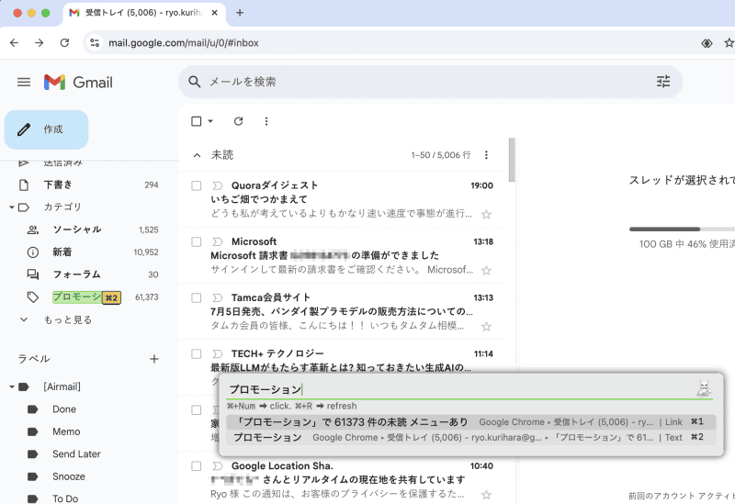This screenshot has height=504, width=735.
Task: Click the browser forward arrow
Action: pyautogui.click(x=40, y=42)
